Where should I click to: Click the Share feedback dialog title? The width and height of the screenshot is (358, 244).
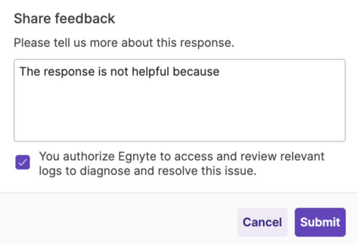[65, 18]
